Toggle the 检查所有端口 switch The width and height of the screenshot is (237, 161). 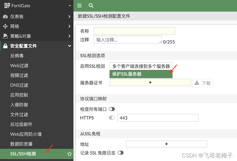112,109
